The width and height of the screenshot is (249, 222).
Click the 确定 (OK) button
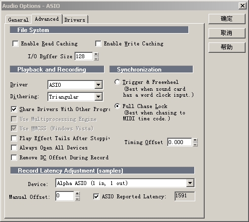(x=227, y=19)
